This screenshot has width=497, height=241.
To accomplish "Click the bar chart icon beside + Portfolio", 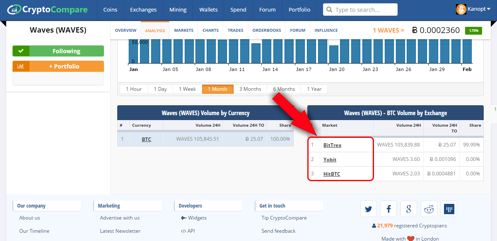I will pyautogui.click(x=21, y=66).
